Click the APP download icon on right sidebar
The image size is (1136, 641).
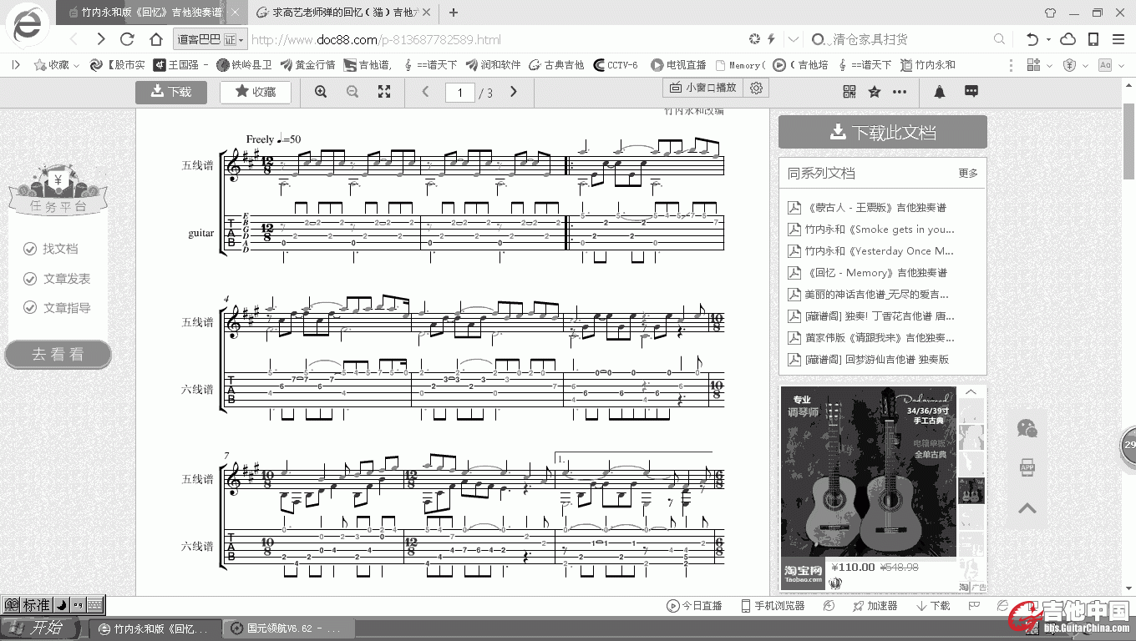pos(1027,467)
